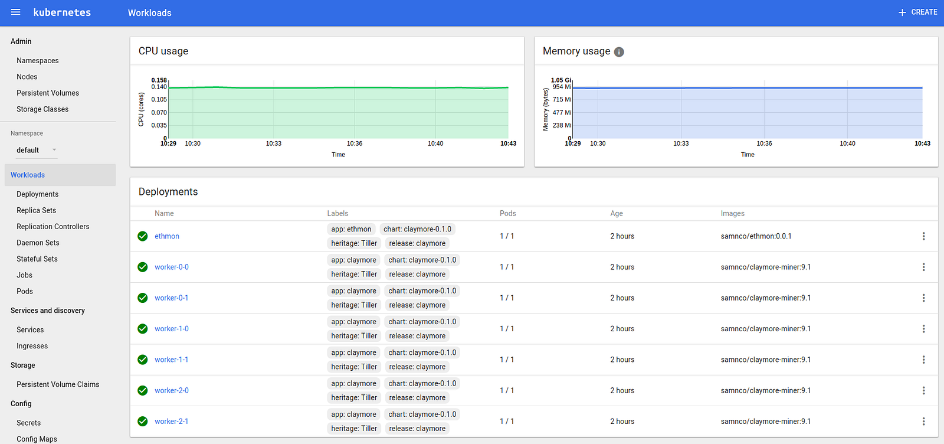
Task: Open actions menu for worker-0-0 row
Action: click(923, 267)
